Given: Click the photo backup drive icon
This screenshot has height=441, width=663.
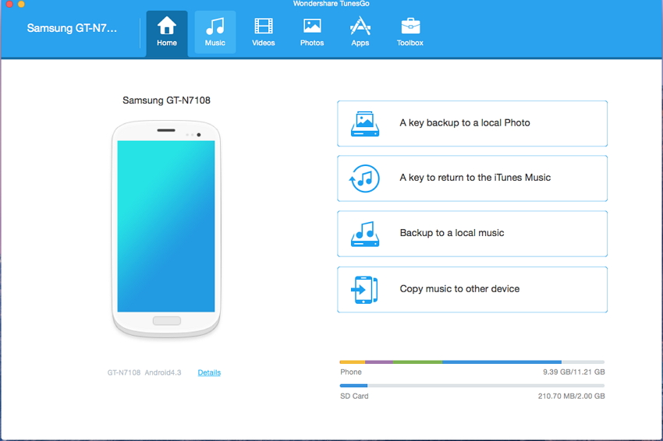Looking at the screenshot, I should (x=364, y=123).
